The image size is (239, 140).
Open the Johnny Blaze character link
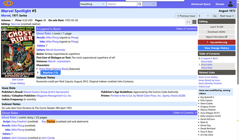click(61, 69)
